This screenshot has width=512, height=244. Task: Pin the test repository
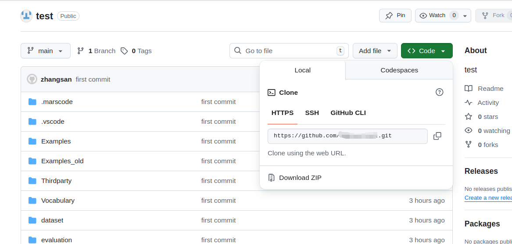(x=395, y=15)
